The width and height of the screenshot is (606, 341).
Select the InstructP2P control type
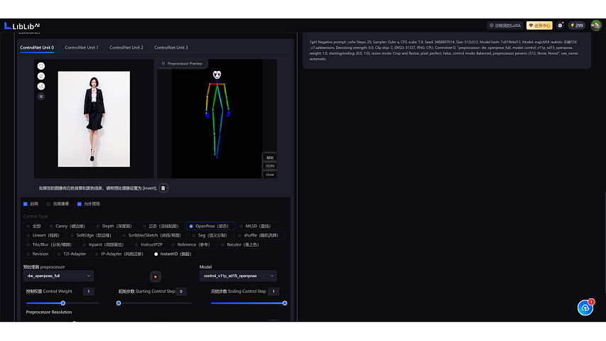(x=148, y=244)
